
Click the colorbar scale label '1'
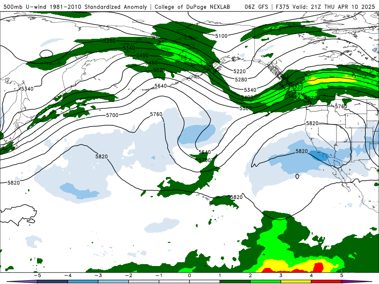click(220, 275)
